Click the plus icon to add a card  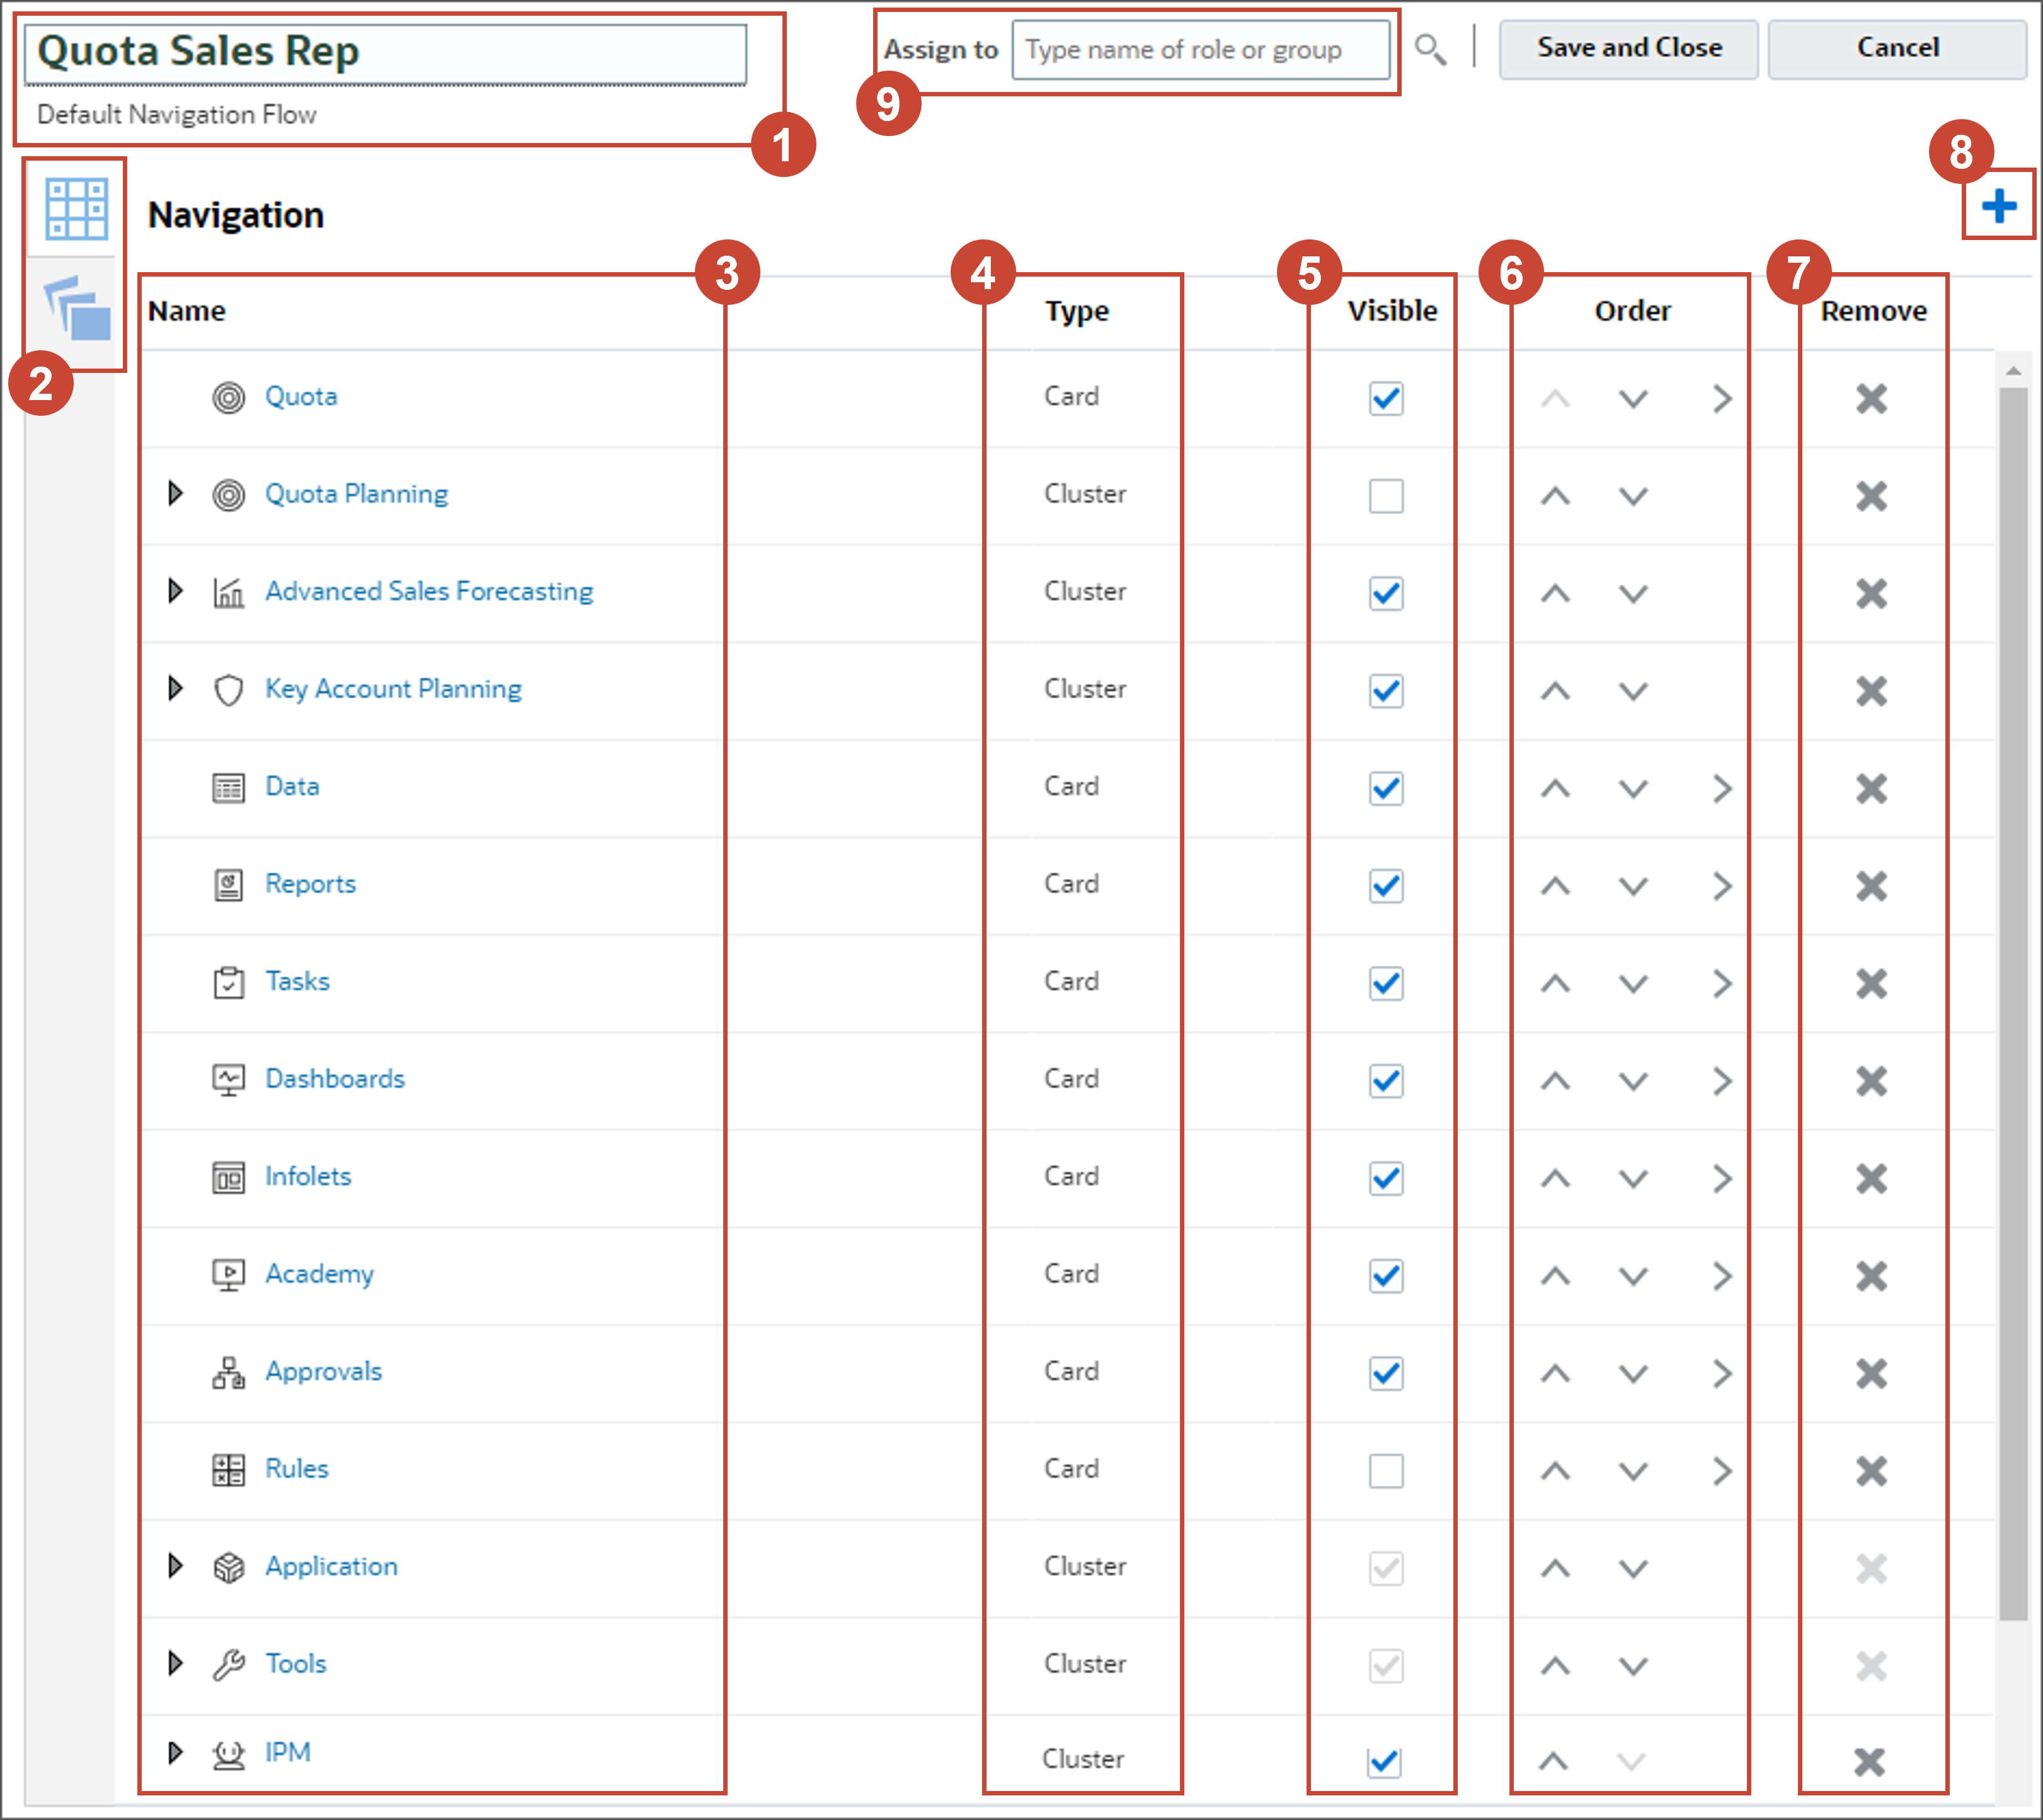(x=1999, y=205)
